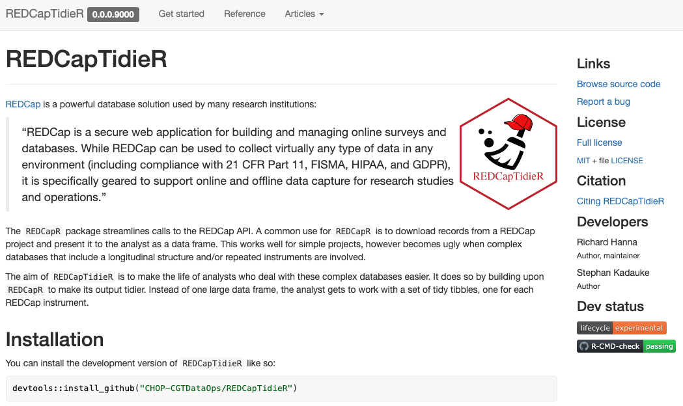Go to the Reference page
The width and height of the screenshot is (683, 406).
pyautogui.click(x=244, y=14)
